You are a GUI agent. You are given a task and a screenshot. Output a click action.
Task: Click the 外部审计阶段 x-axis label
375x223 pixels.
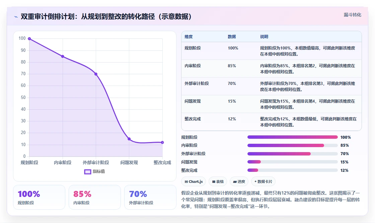coord(96,162)
